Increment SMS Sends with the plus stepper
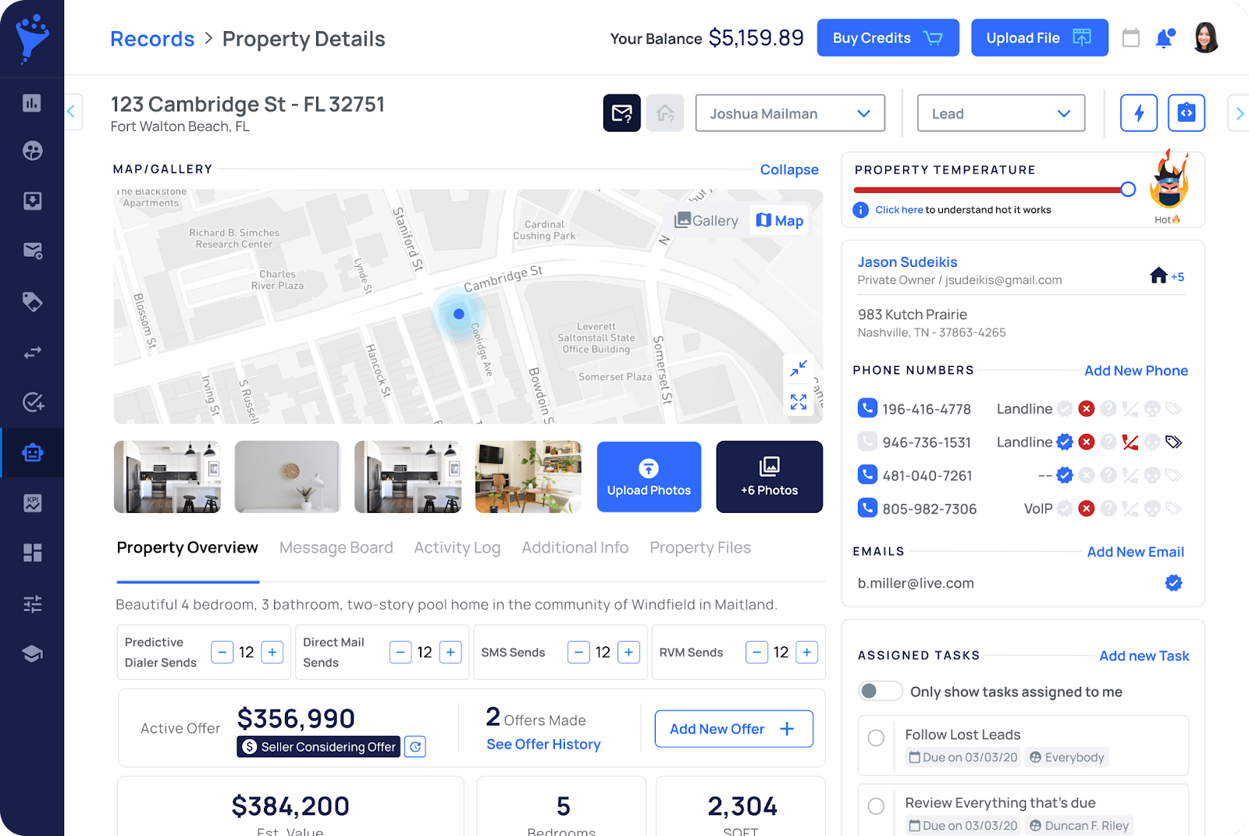This screenshot has width=1249, height=836. 628,652
